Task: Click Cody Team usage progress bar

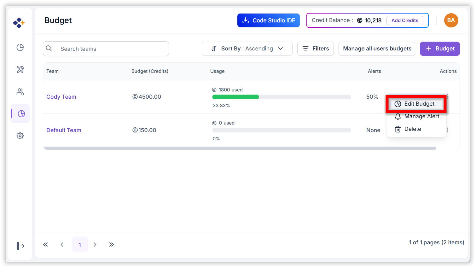Action: (x=282, y=97)
